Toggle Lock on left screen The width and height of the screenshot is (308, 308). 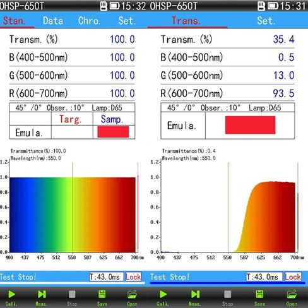coord(133,277)
